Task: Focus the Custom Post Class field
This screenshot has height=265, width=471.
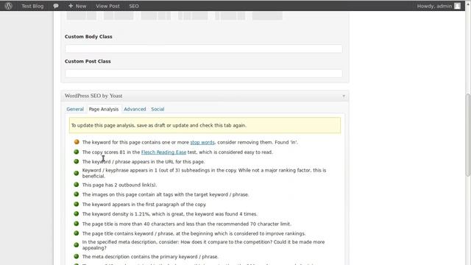Action: coord(204,74)
